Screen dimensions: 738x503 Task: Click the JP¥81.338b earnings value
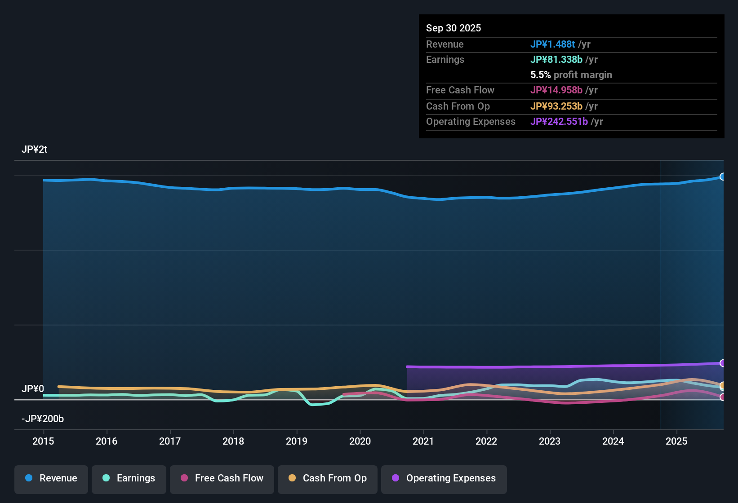556,60
